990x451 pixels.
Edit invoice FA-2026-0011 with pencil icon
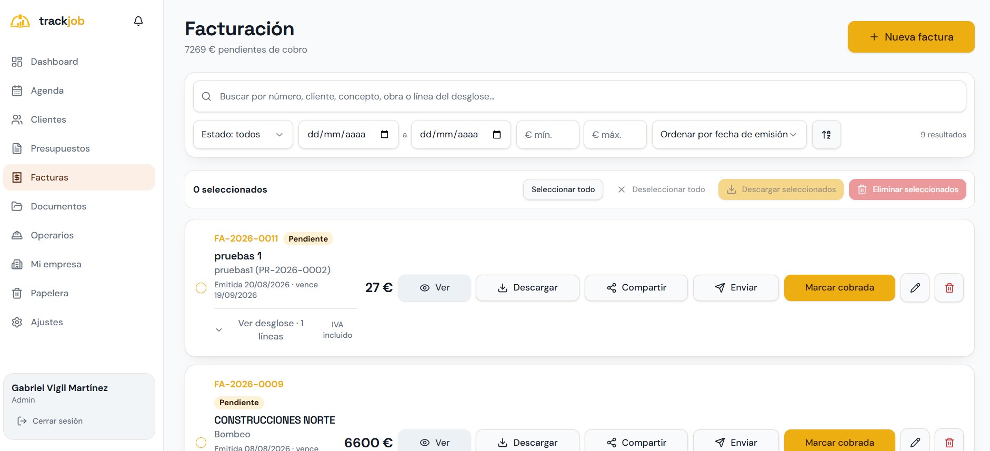coord(915,288)
